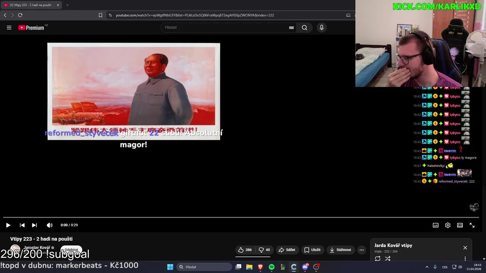Screen dimensions: 486x273
Task: Click the Sdílet share button
Action: [x=287, y=250]
